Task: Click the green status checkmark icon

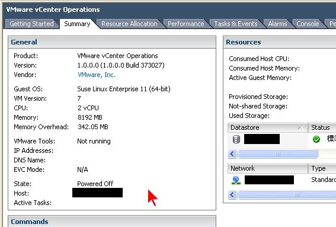Action: tap(316, 139)
